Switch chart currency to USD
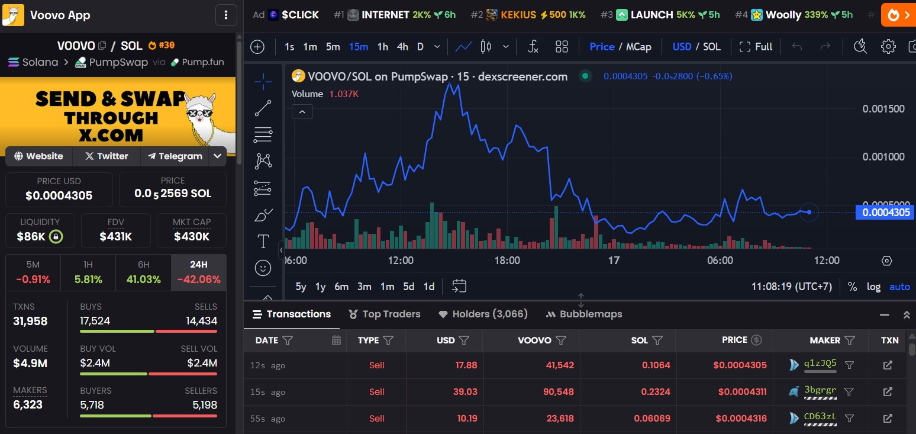Screen dimensions: 916x434 point(682,47)
